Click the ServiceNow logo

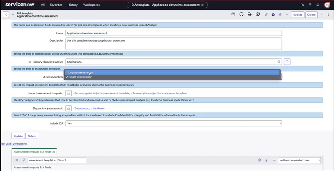(20, 5)
